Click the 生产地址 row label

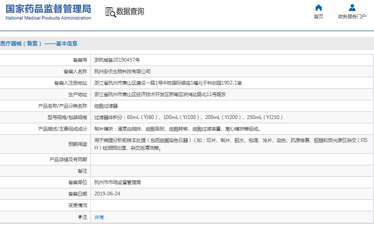coord(78,94)
